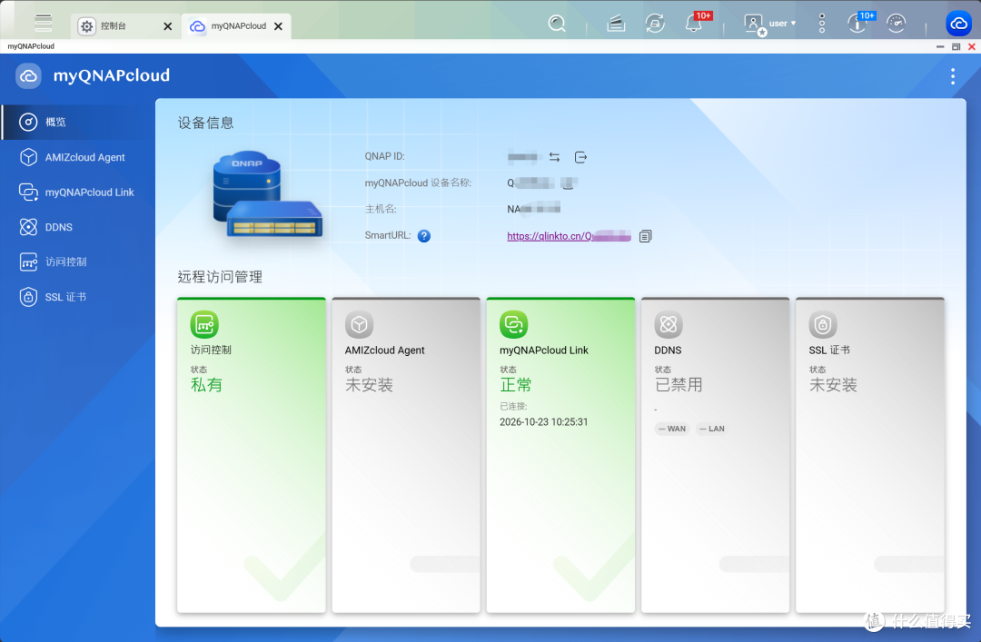The height and width of the screenshot is (642, 981).
Task: Open the notifications bell icon
Action: (x=694, y=24)
